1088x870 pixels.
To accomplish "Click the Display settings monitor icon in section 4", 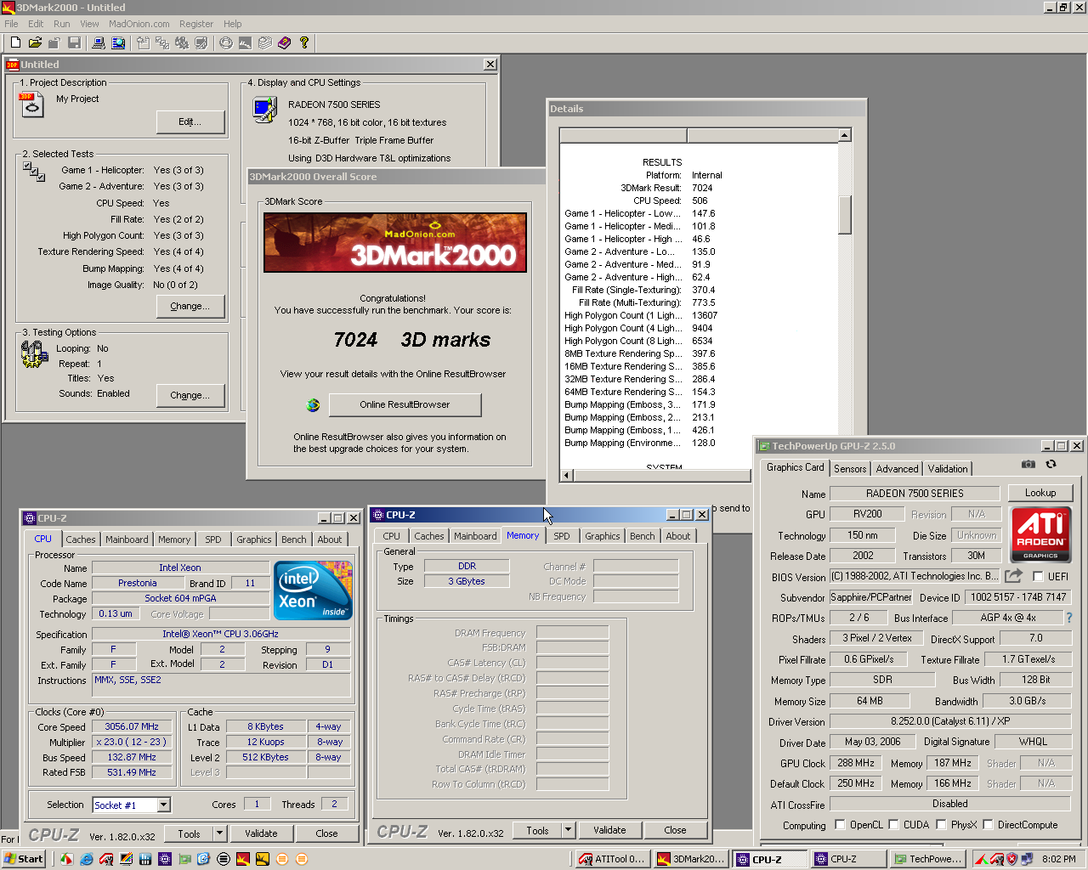I will (265, 110).
